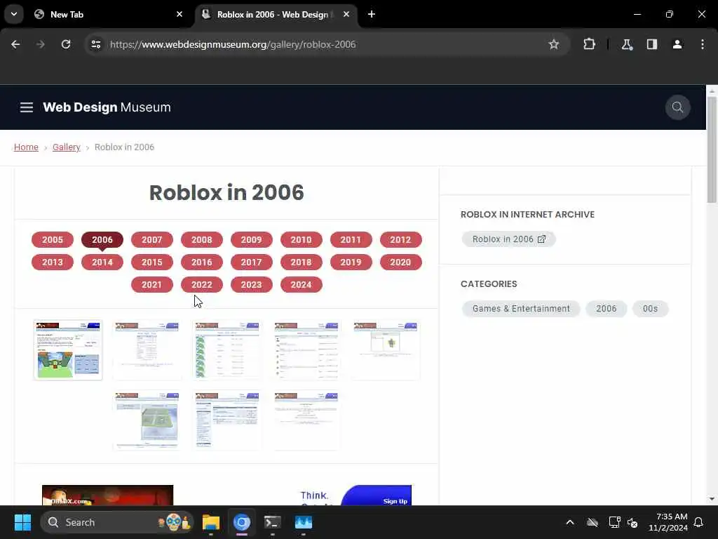Open the notification bell in taskbar
Viewport: 718px width, 539px height.
pos(698,522)
